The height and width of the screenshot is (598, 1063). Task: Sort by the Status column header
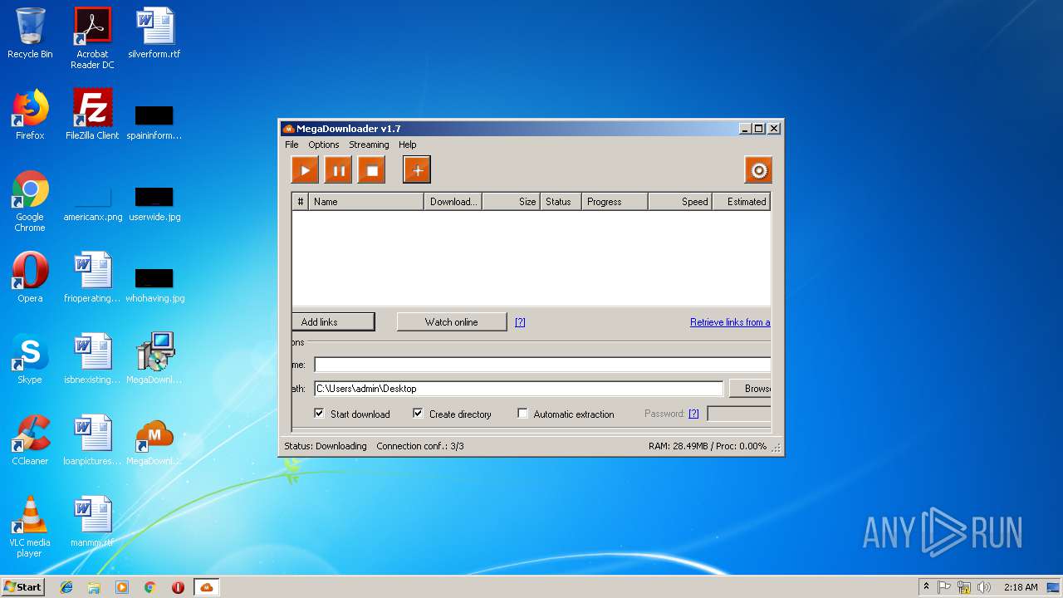(x=561, y=202)
